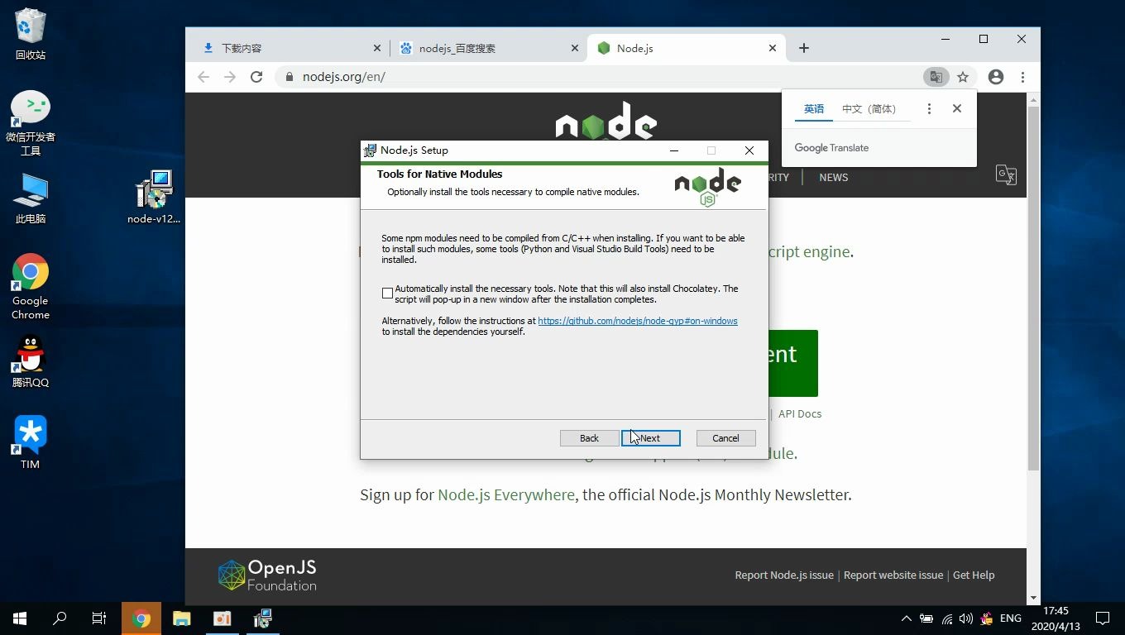Tick the automatically install necessary tools checkbox
1125x635 pixels.
pos(387,294)
